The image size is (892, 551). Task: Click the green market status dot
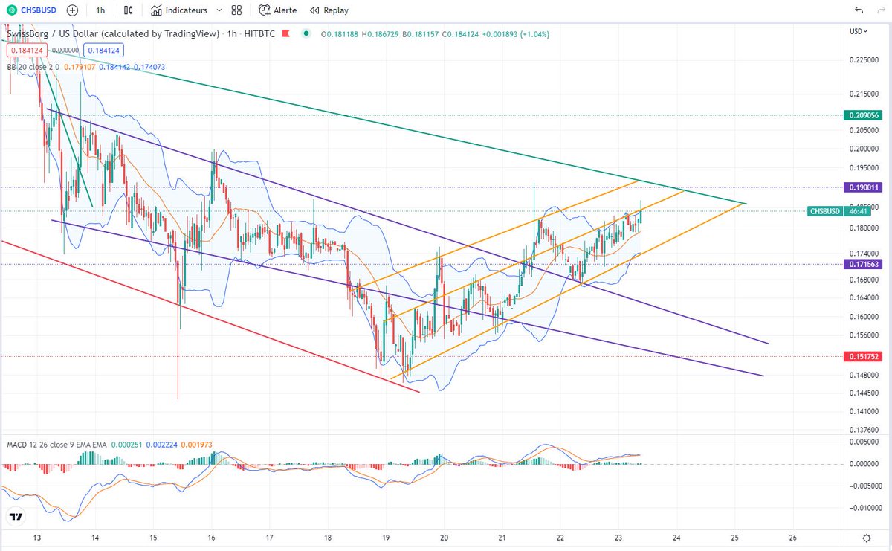tap(306, 33)
